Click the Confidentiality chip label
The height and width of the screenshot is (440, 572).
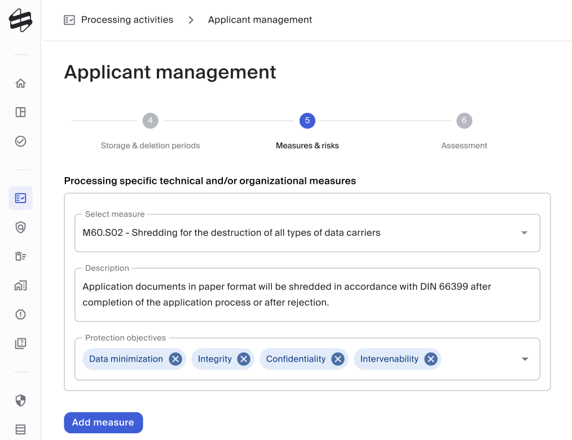coord(296,359)
